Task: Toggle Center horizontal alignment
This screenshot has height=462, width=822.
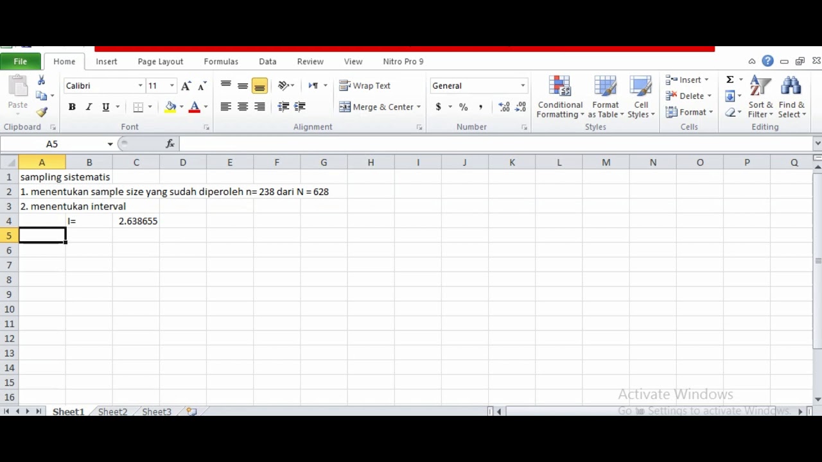Action: tap(243, 107)
